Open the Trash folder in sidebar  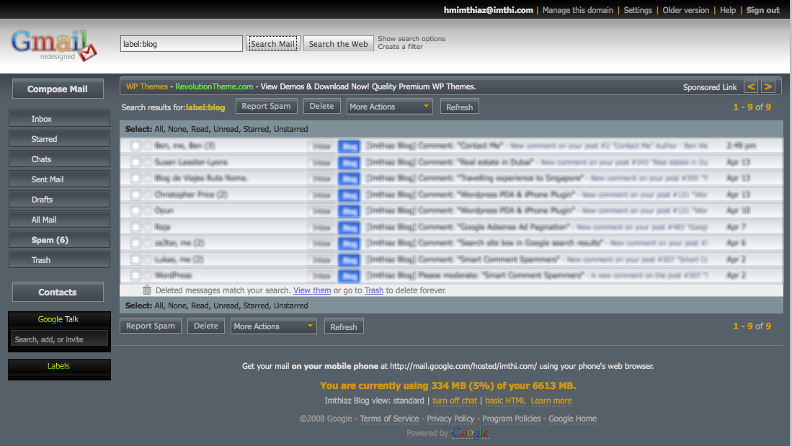[59, 260]
